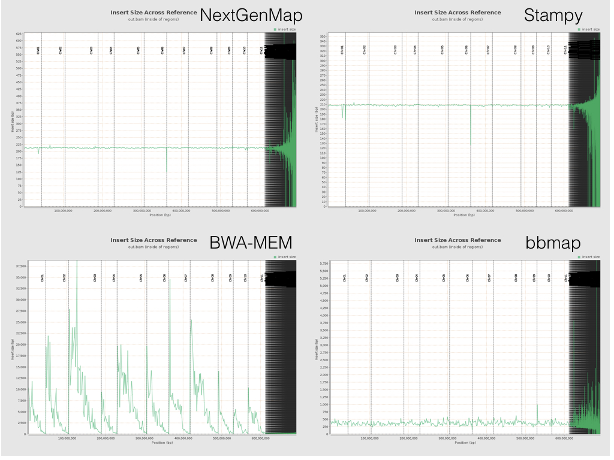The image size is (614, 460).
Task: Click the Chr05 label in bbmap plot
Action: click(x=444, y=278)
